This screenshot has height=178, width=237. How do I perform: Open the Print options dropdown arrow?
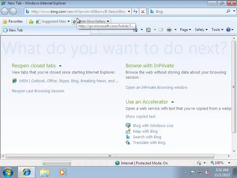point(175,30)
